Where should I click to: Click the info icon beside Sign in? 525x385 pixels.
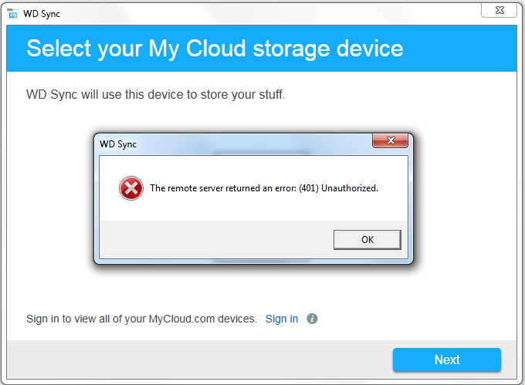[312, 319]
